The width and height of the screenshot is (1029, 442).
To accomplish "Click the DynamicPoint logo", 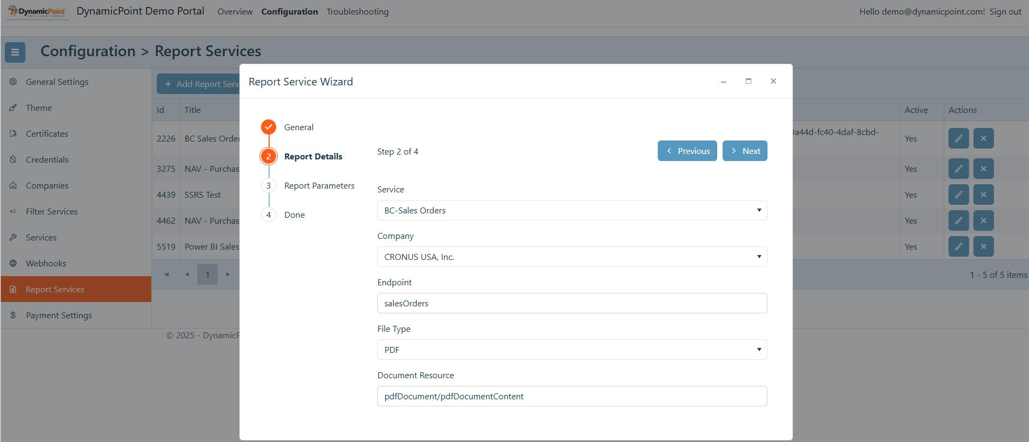I will 37,11.
